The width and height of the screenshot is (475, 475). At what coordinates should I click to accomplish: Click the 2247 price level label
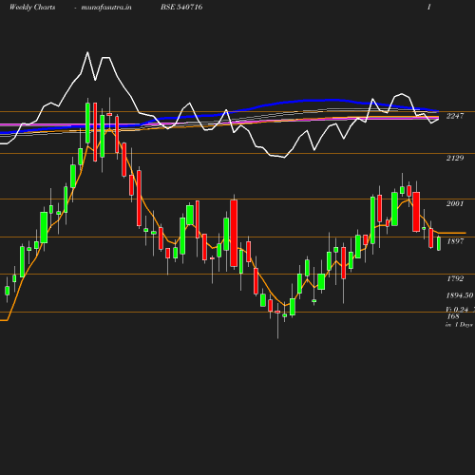click(x=455, y=116)
